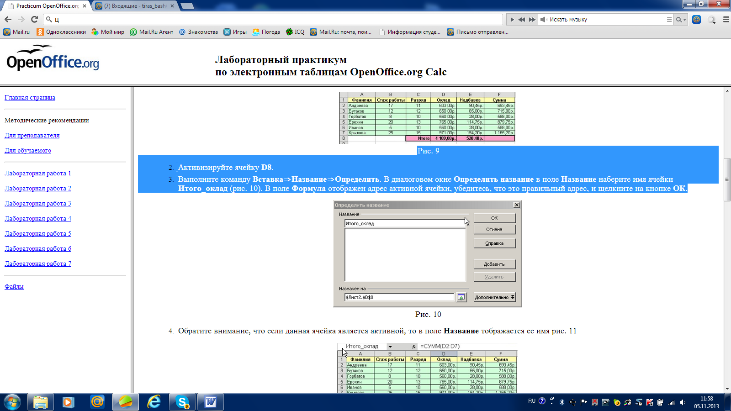Open the music playlist list icon
731x411 pixels.
[669, 19]
